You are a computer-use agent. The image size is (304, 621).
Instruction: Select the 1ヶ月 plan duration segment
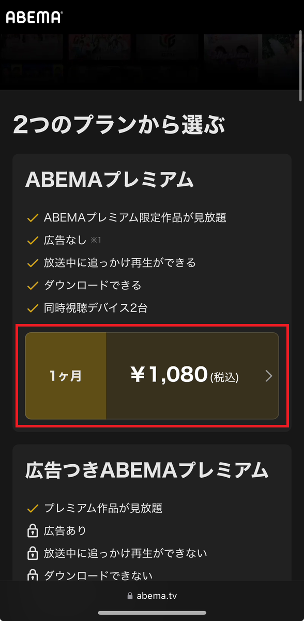pyautogui.click(x=65, y=376)
